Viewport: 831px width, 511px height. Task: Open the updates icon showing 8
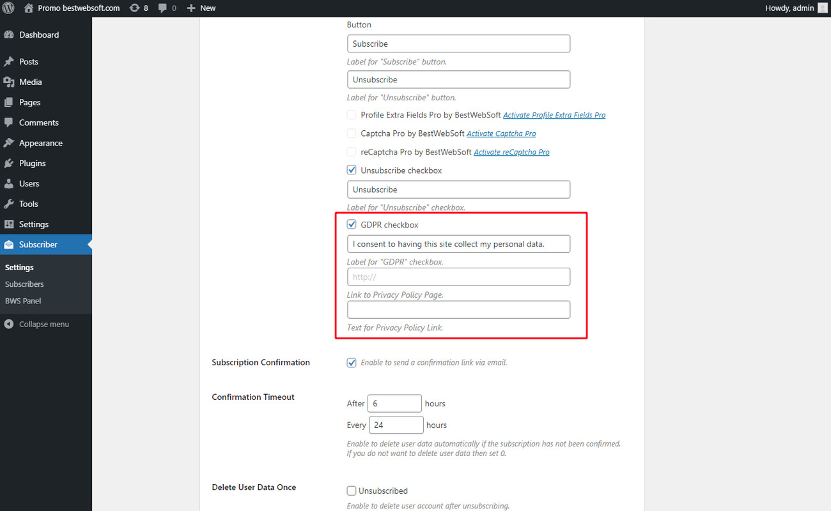(134, 8)
